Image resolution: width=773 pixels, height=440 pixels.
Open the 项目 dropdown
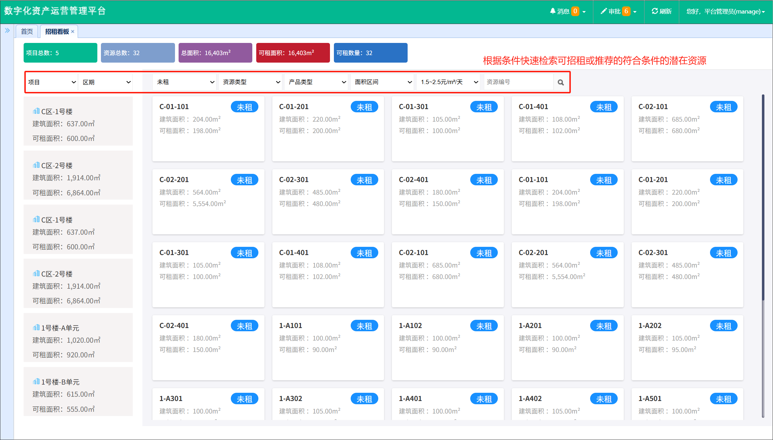pos(52,82)
